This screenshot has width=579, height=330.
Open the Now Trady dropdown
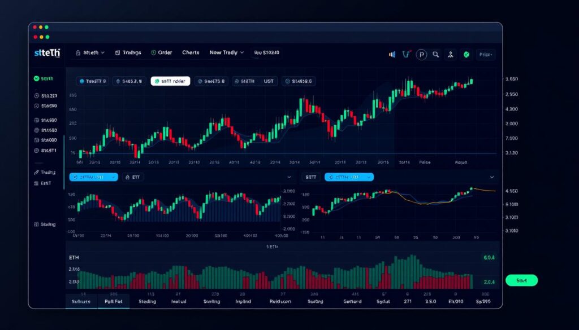click(225, 52)
